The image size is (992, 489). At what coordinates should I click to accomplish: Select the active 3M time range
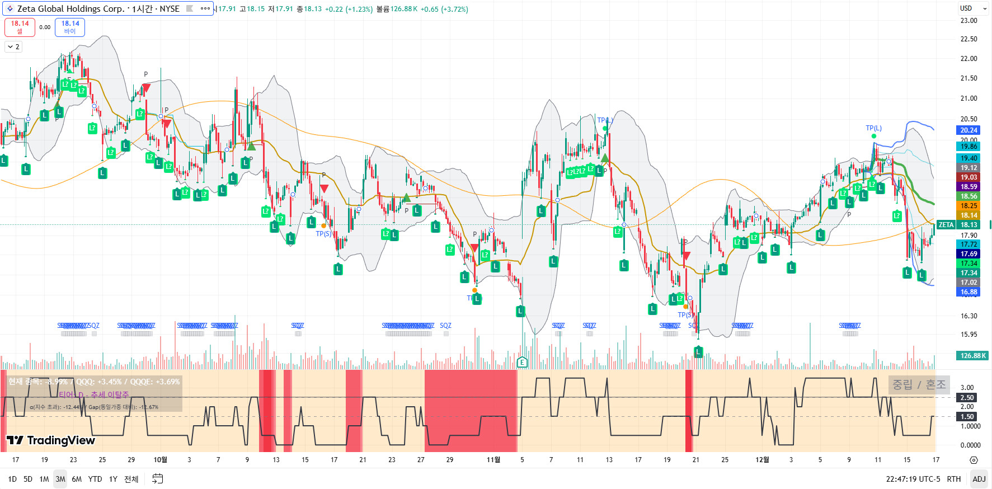[x=60, y=479]
